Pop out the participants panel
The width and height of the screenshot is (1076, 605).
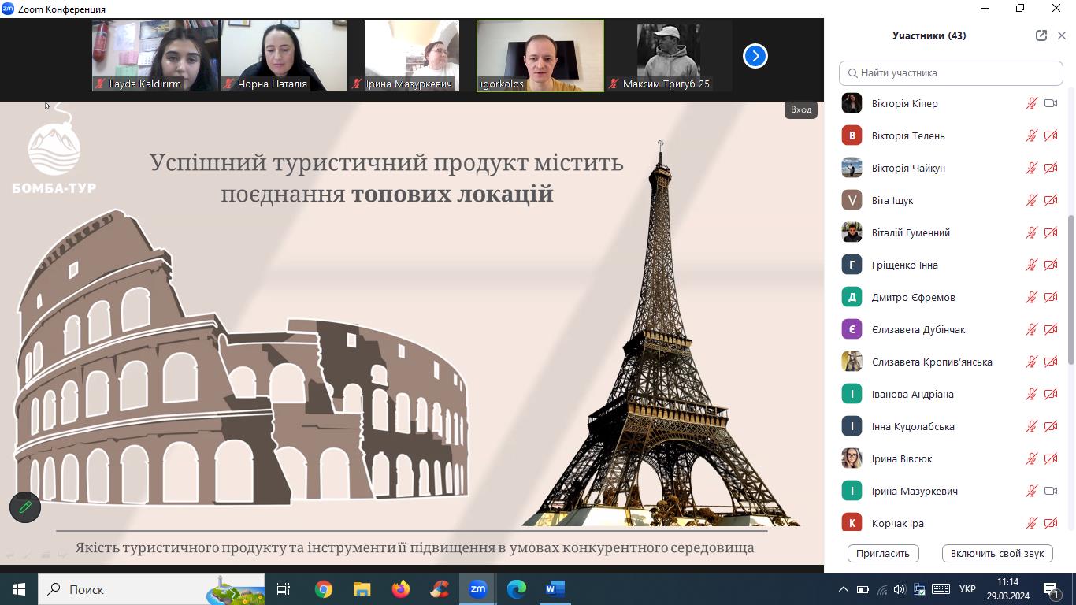tap(1041, 35)
